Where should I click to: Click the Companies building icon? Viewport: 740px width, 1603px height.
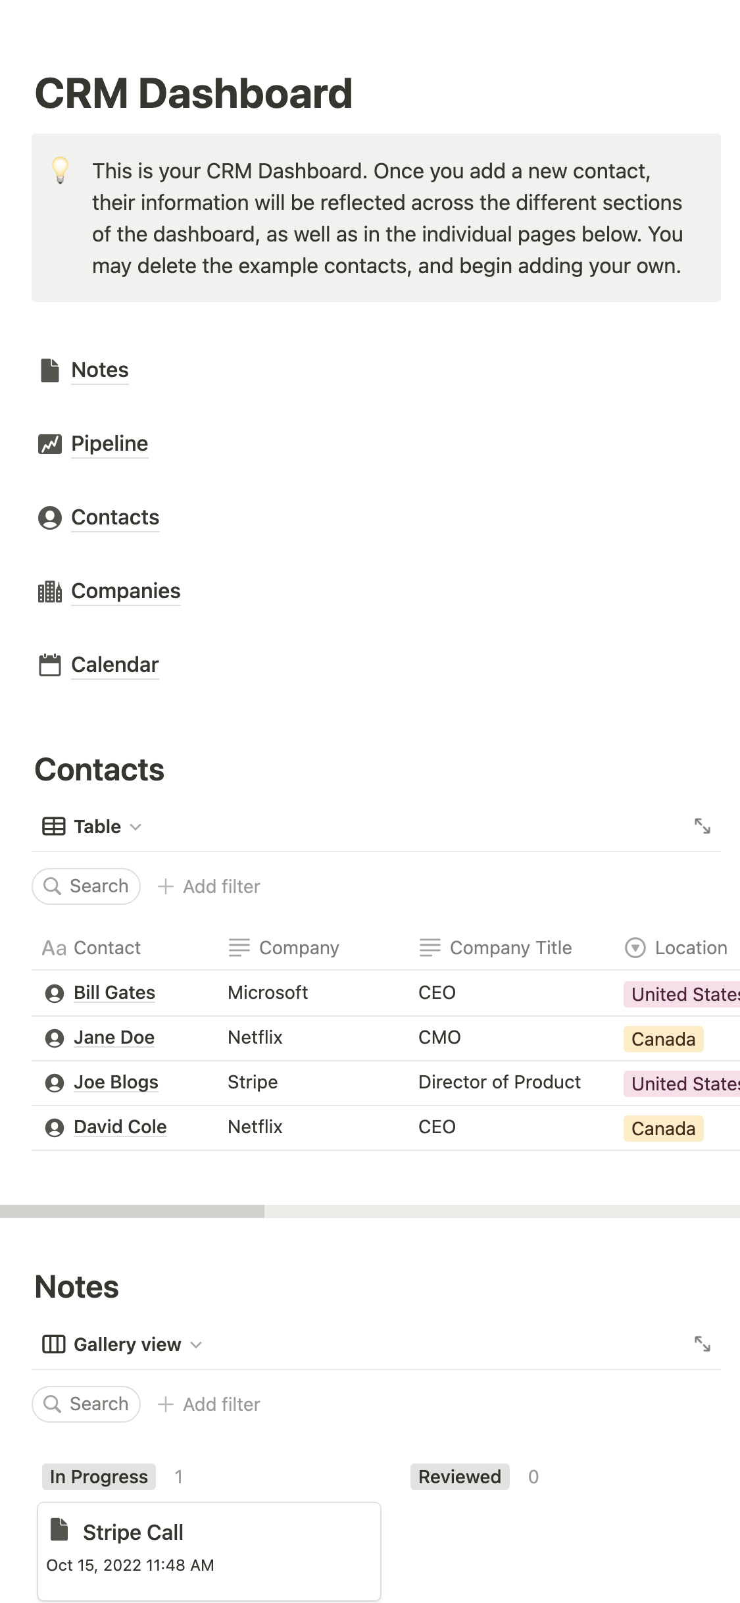click(50, 592)
